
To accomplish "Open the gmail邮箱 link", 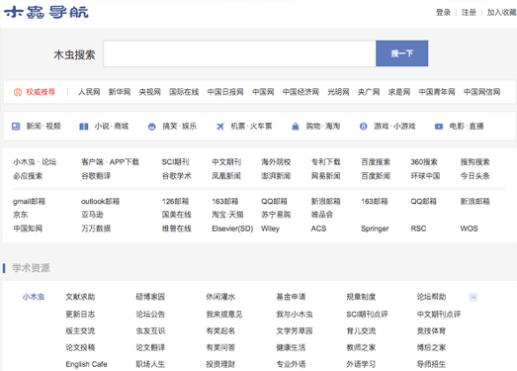I will [x=29, y=202].
